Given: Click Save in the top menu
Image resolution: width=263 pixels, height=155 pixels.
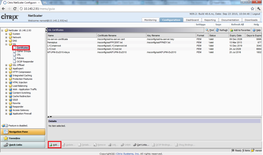Looking at the screenshot, I should coord(218,24).
